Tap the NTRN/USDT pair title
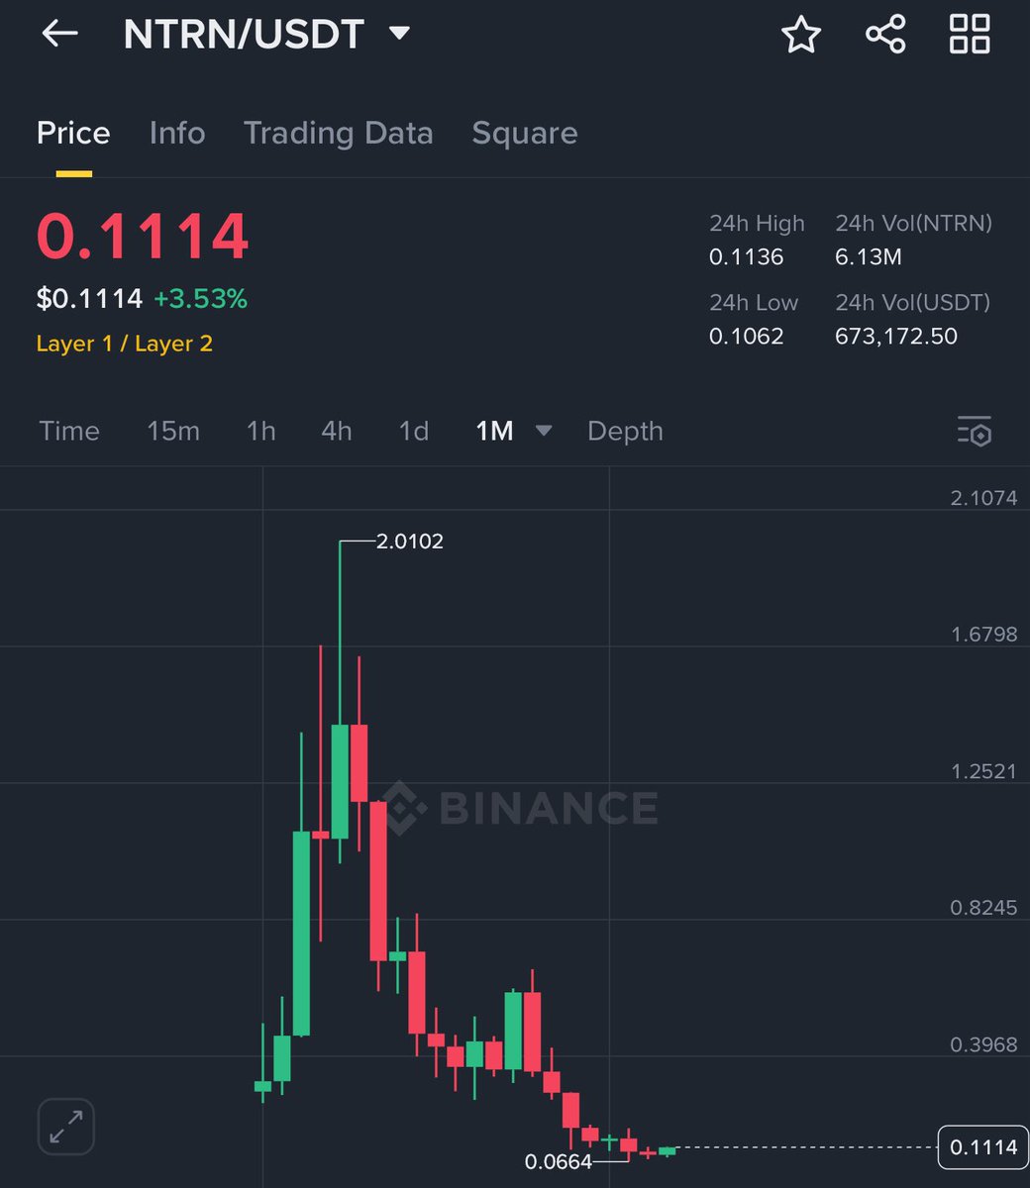This screenshot has height=1188, width=1030. 244,35
